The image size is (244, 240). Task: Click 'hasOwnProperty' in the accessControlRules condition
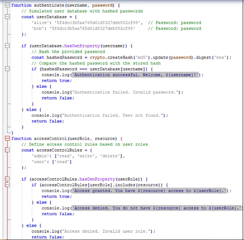pos(97,179)
